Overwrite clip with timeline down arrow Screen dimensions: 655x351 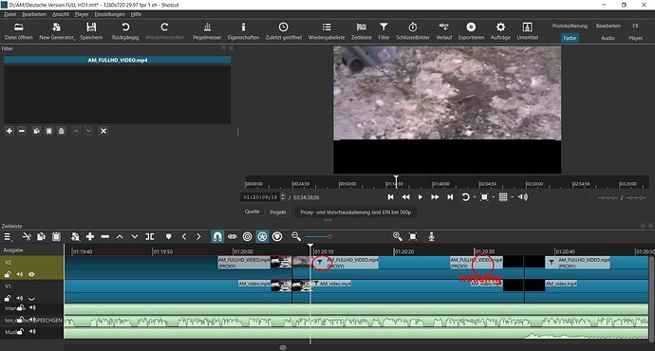point(135,236)
